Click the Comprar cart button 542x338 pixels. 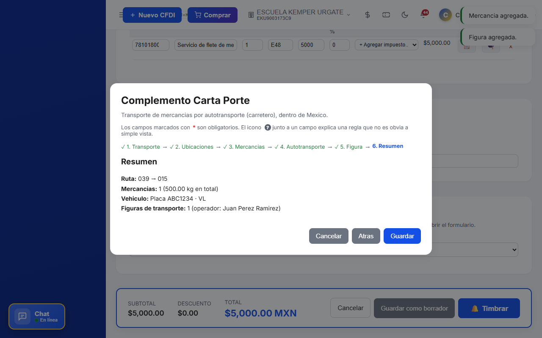click(213, 15)
